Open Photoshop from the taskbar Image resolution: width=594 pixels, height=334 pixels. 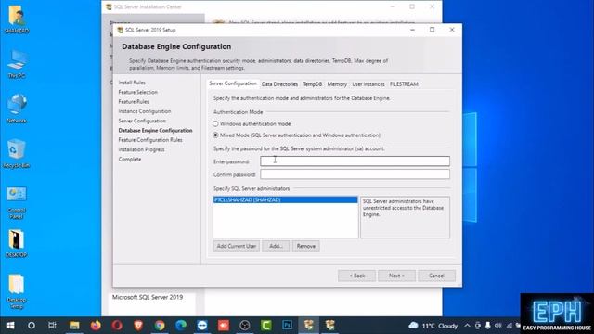287,326
